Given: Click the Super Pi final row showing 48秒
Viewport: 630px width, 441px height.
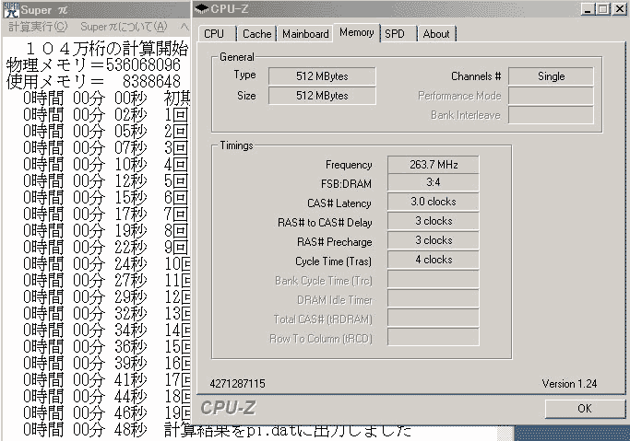Looking at the screenshot, I should (217, 430).
